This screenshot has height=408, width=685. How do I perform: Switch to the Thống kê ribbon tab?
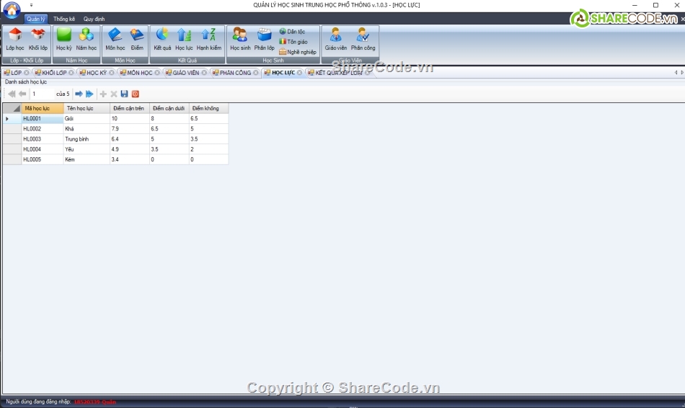(64, 19)
